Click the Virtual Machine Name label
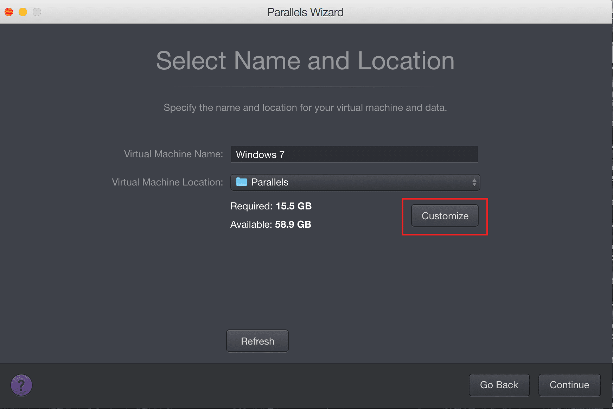 [x=173, y=154]
